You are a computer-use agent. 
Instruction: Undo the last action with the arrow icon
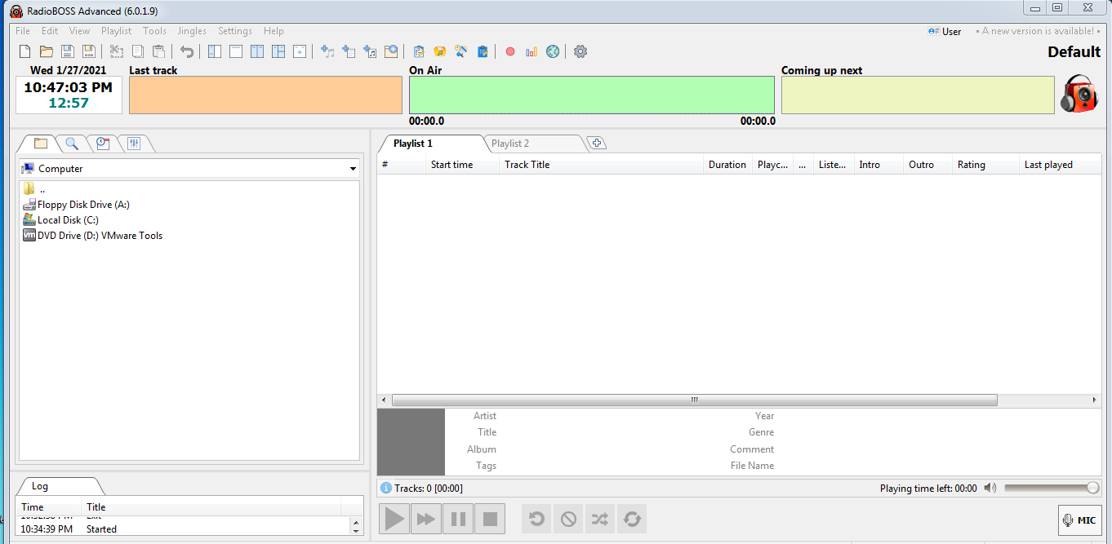click(x=187, y=51)
